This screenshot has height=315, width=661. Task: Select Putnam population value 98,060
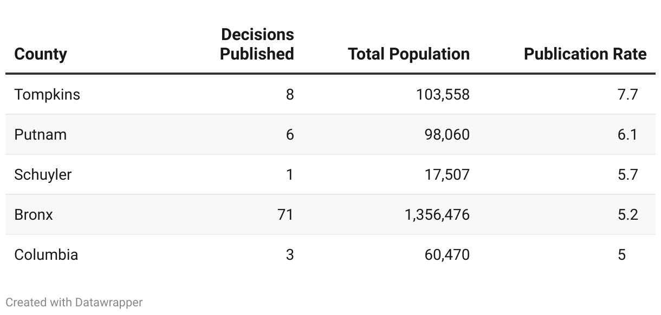coord(447,134)
